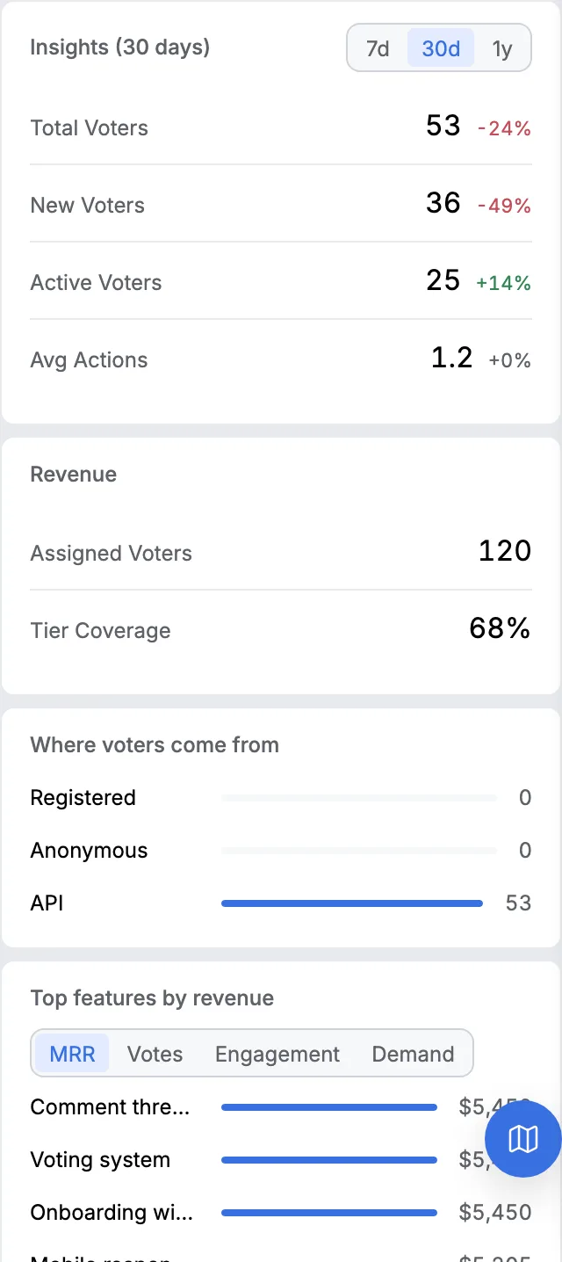
Task: Open the Active Voters metric row
Action: pos(281,281)
